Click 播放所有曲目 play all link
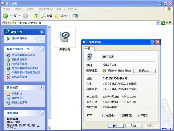The width and height of the screenshot is (174, 131). 19,38
